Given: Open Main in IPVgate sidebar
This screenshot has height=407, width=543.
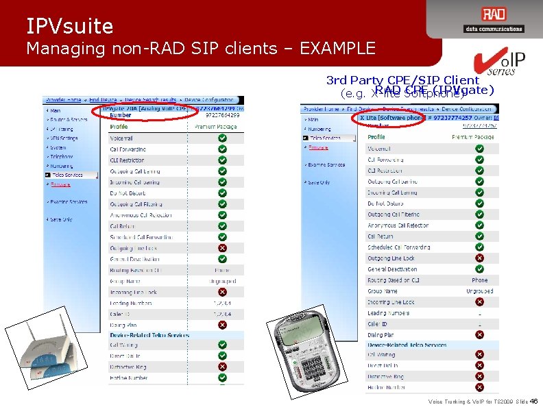Looking at the screenshot, I should pos(55,111).
